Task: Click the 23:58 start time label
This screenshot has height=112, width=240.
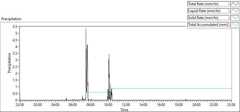Action: click(x=20, y=105)
